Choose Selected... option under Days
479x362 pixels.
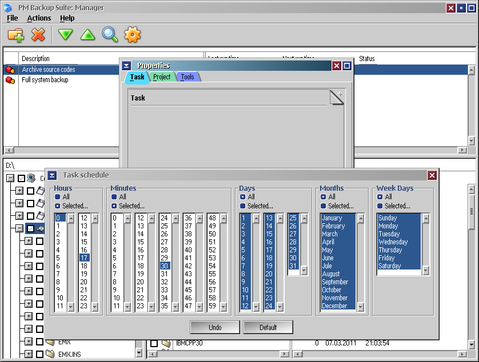(243, 206)
